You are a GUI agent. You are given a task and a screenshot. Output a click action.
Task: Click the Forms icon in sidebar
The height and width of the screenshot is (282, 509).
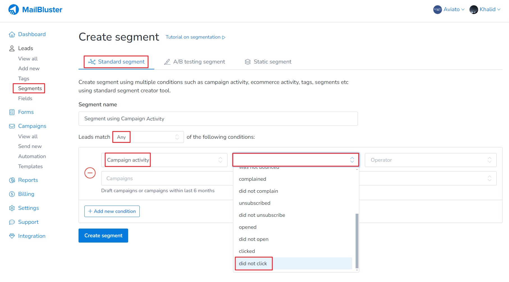click(12, 112)
